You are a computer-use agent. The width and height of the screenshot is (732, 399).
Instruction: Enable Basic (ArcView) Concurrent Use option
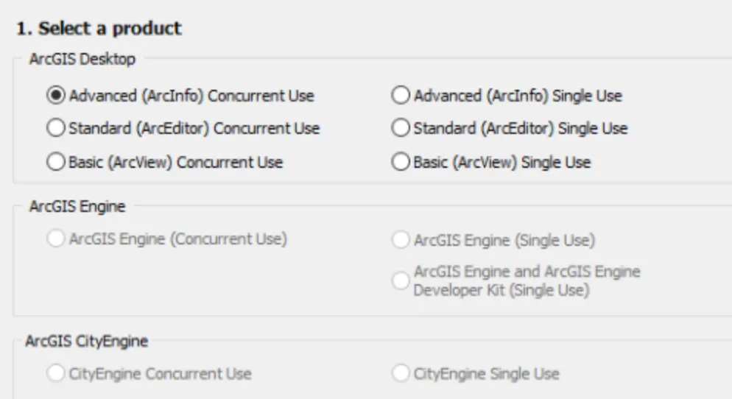click(56, 160)
